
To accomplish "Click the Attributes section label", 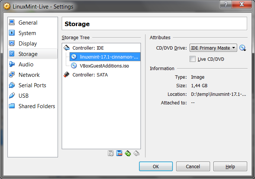I will click(160, 38).
